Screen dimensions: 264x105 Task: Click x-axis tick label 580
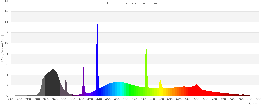tap(161, 99)
